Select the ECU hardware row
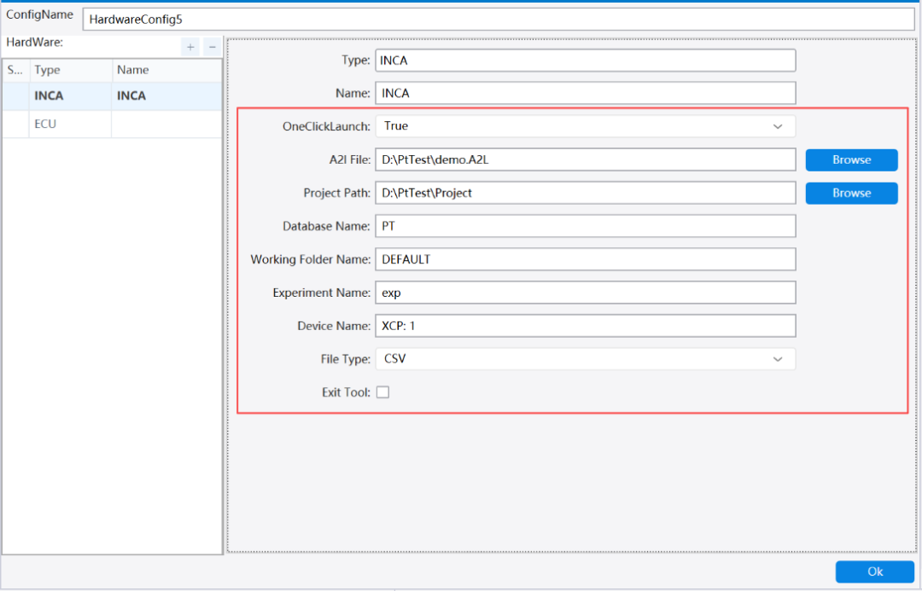 tap(113, 124)
